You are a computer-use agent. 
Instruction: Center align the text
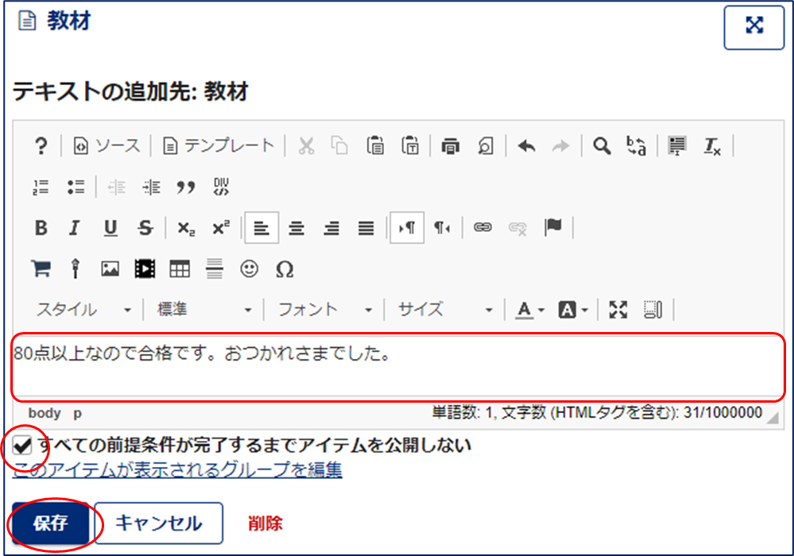[296, 228]
